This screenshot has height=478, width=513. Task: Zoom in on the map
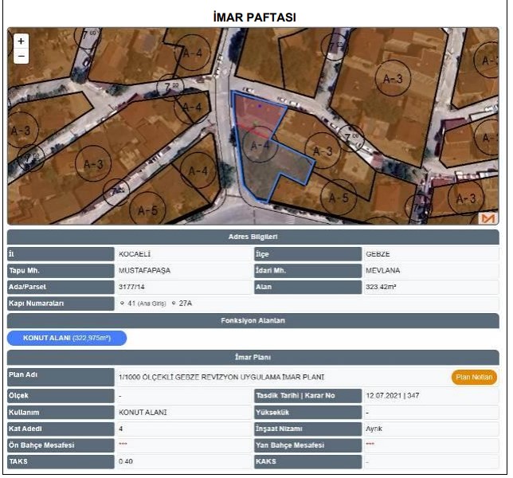coord(21,41)
